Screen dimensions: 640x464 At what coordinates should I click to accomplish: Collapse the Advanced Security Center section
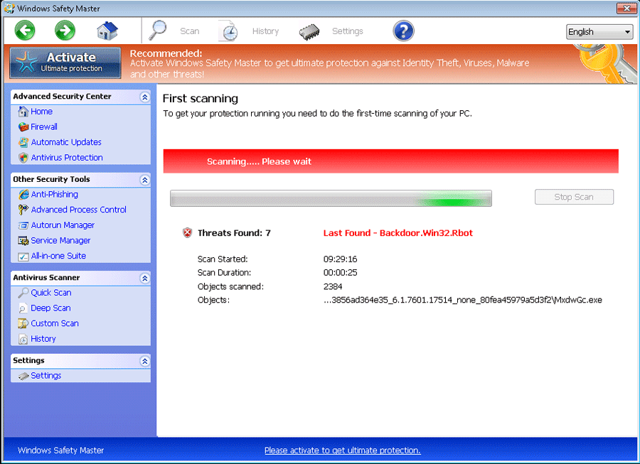point(144,97)
